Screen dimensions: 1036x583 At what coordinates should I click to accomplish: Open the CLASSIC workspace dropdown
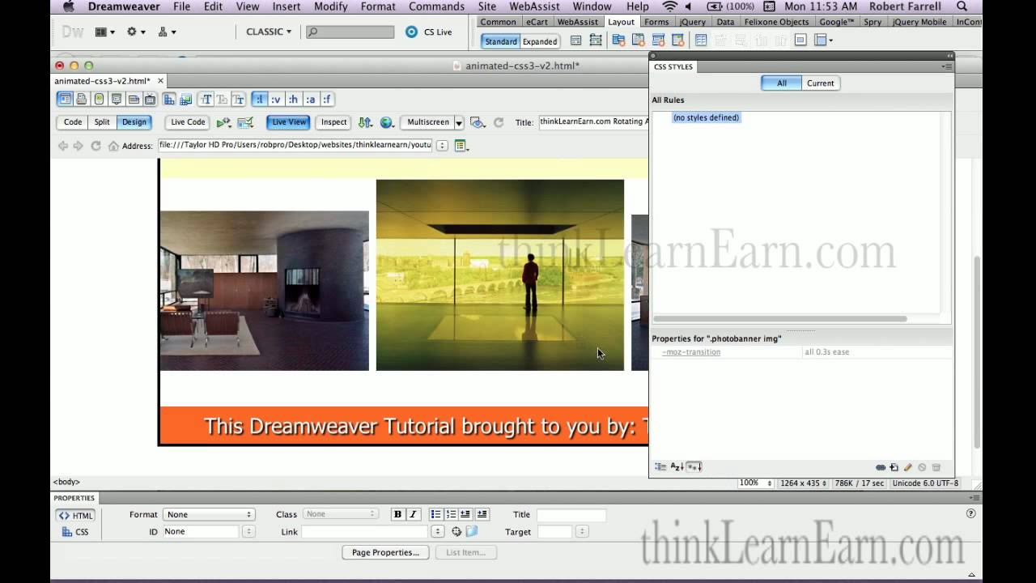point(270,32)
